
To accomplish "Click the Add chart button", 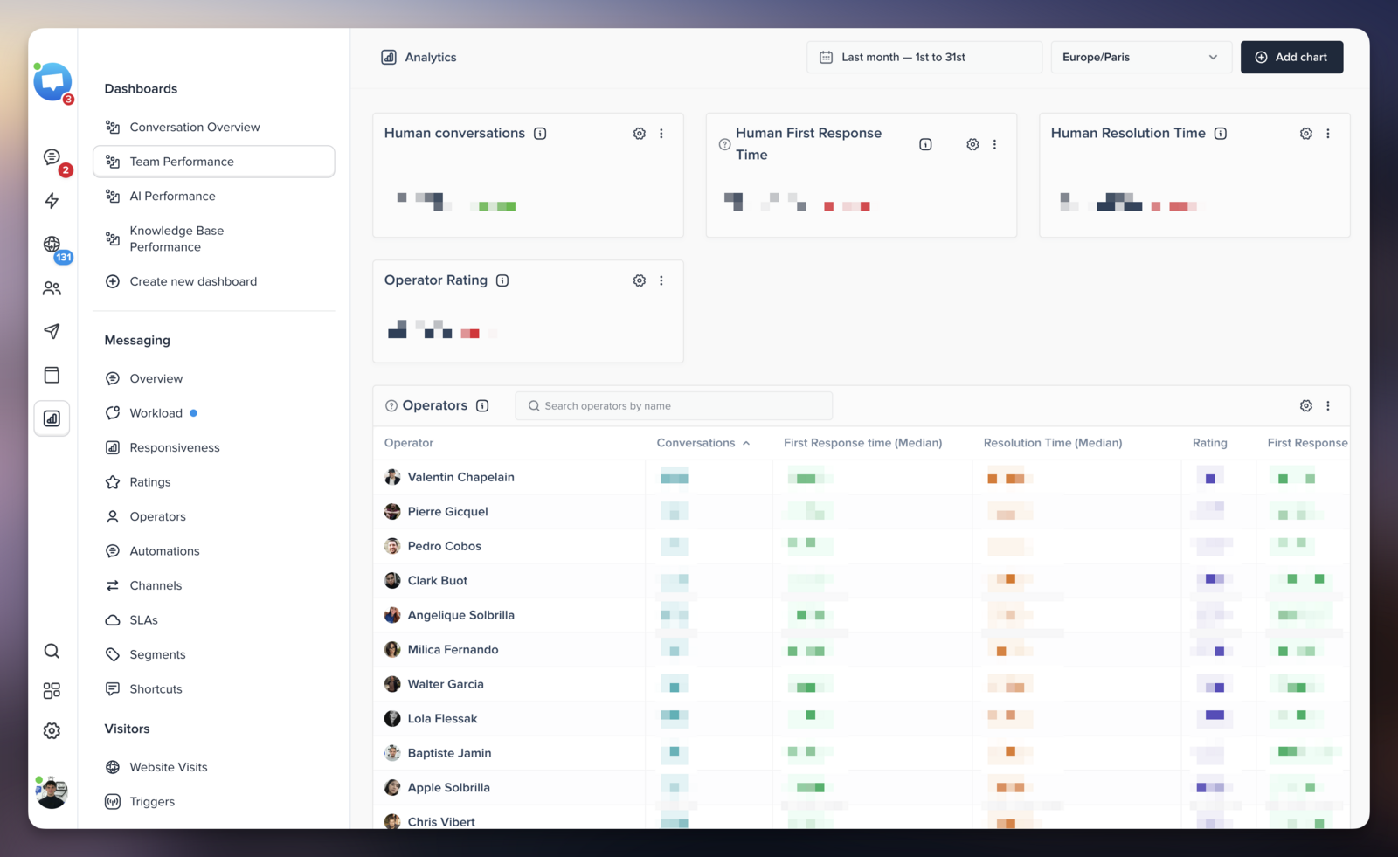I will (x=1291, y=58).
